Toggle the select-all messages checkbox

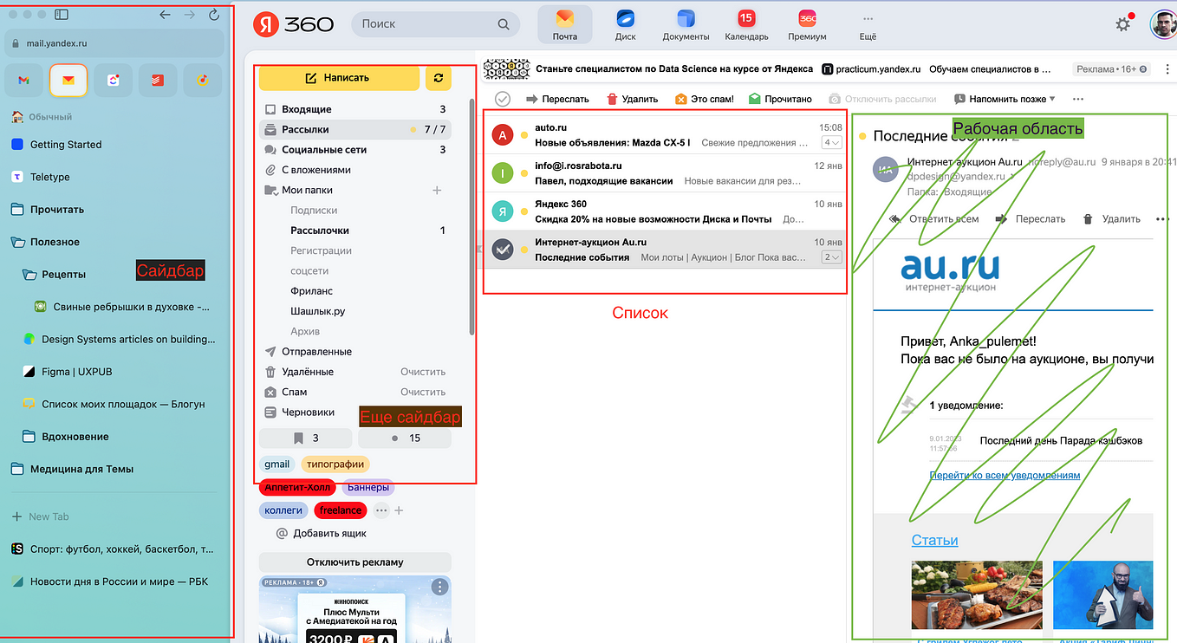tap(503, 99)
